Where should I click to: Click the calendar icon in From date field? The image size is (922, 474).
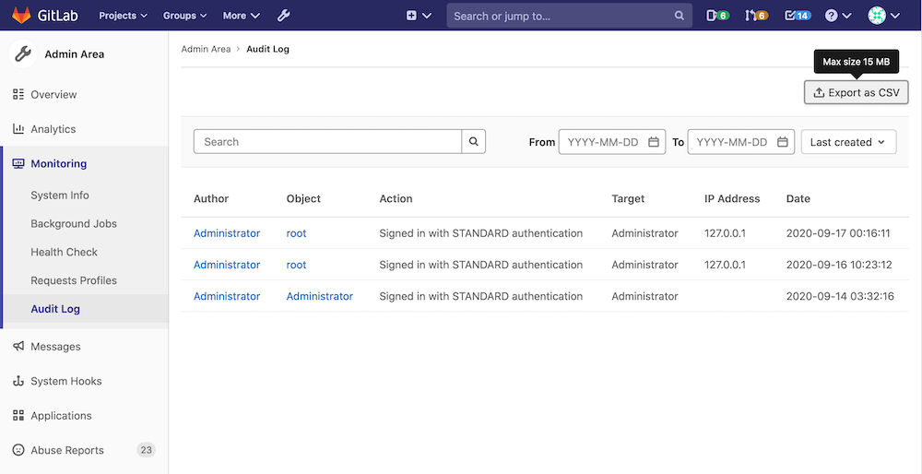(x=654, y=142)
